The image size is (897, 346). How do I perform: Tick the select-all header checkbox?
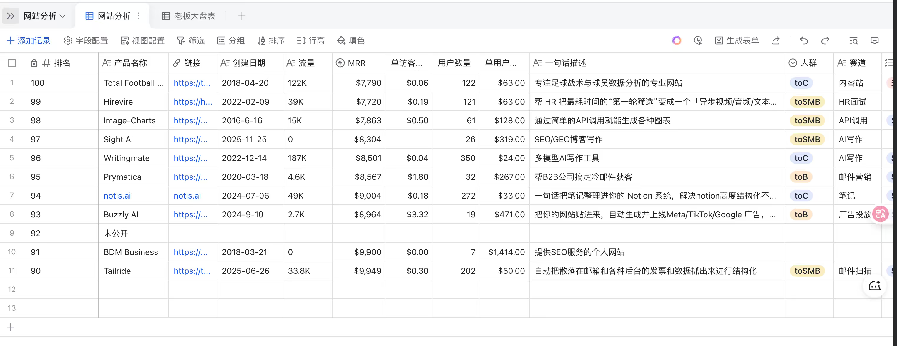click(12, 63)
